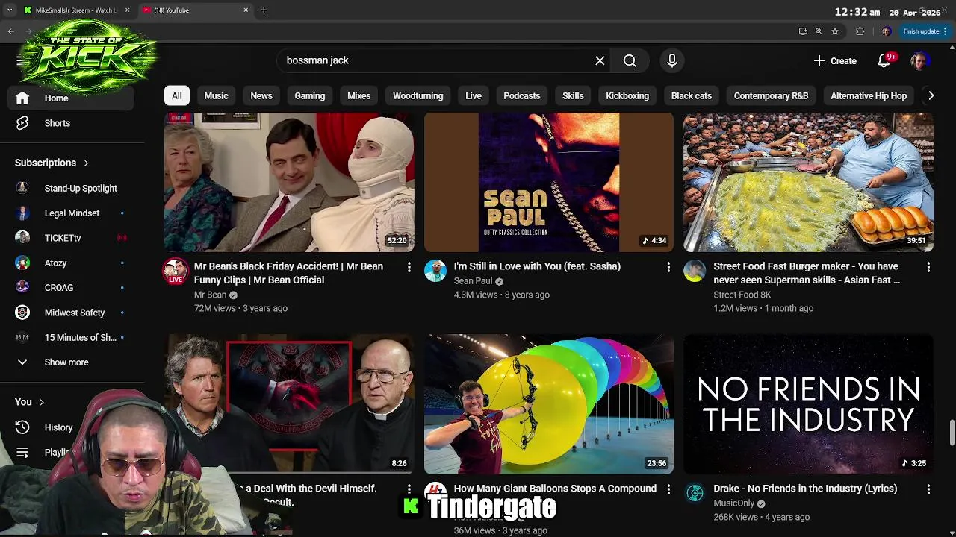Start voice search with microphone icon
Viewport: 956px width, 537px height.
(x=671, y=60)
